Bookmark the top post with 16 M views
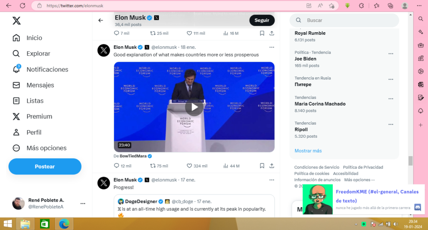Viewport: 428px width, 230px height. [x=262, y=33]
